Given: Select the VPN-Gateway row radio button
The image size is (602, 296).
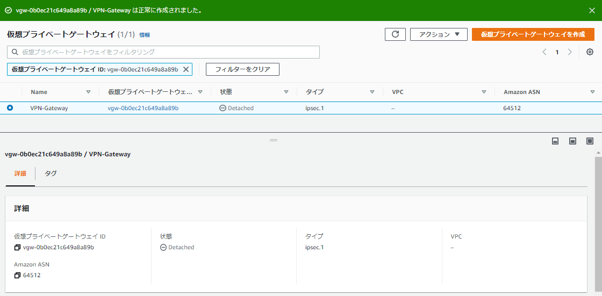Looking at the screenshot, I should coord(10,108).
